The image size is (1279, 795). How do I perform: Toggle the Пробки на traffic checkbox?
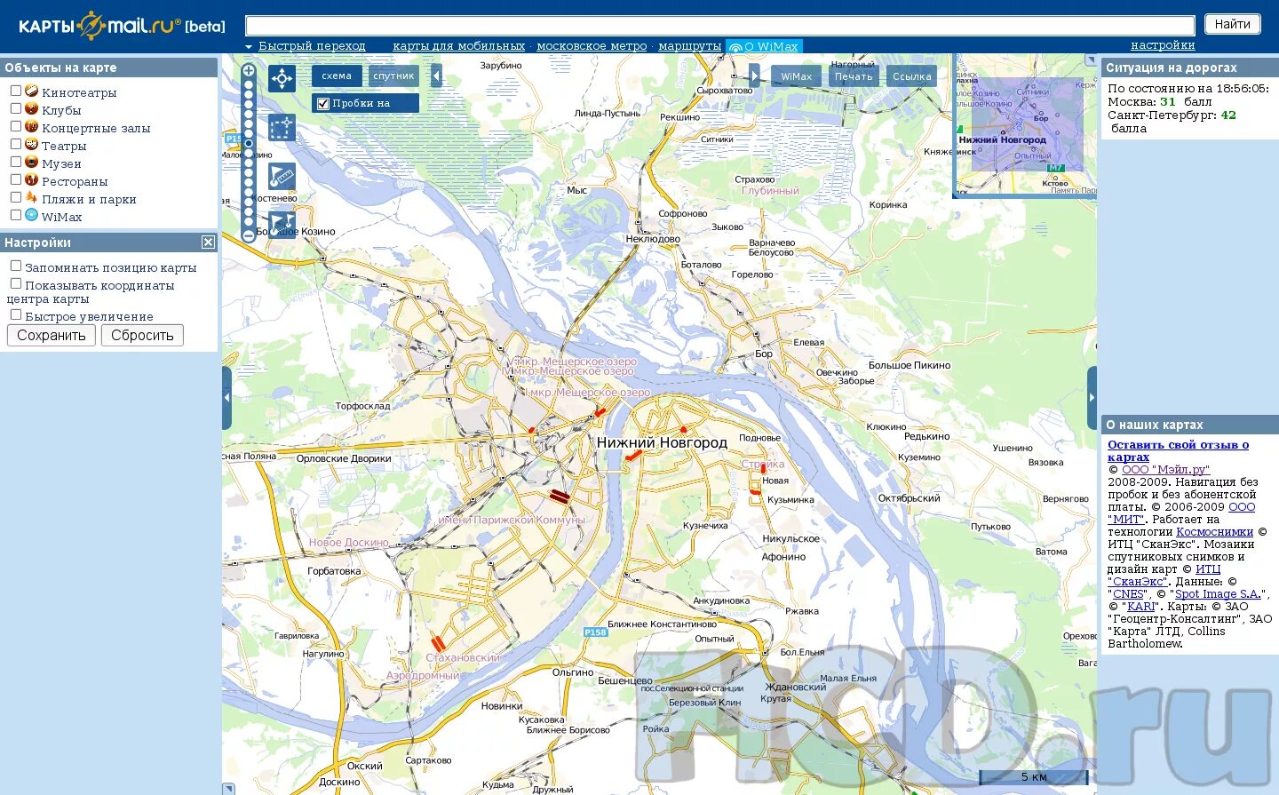pos(323,104)
